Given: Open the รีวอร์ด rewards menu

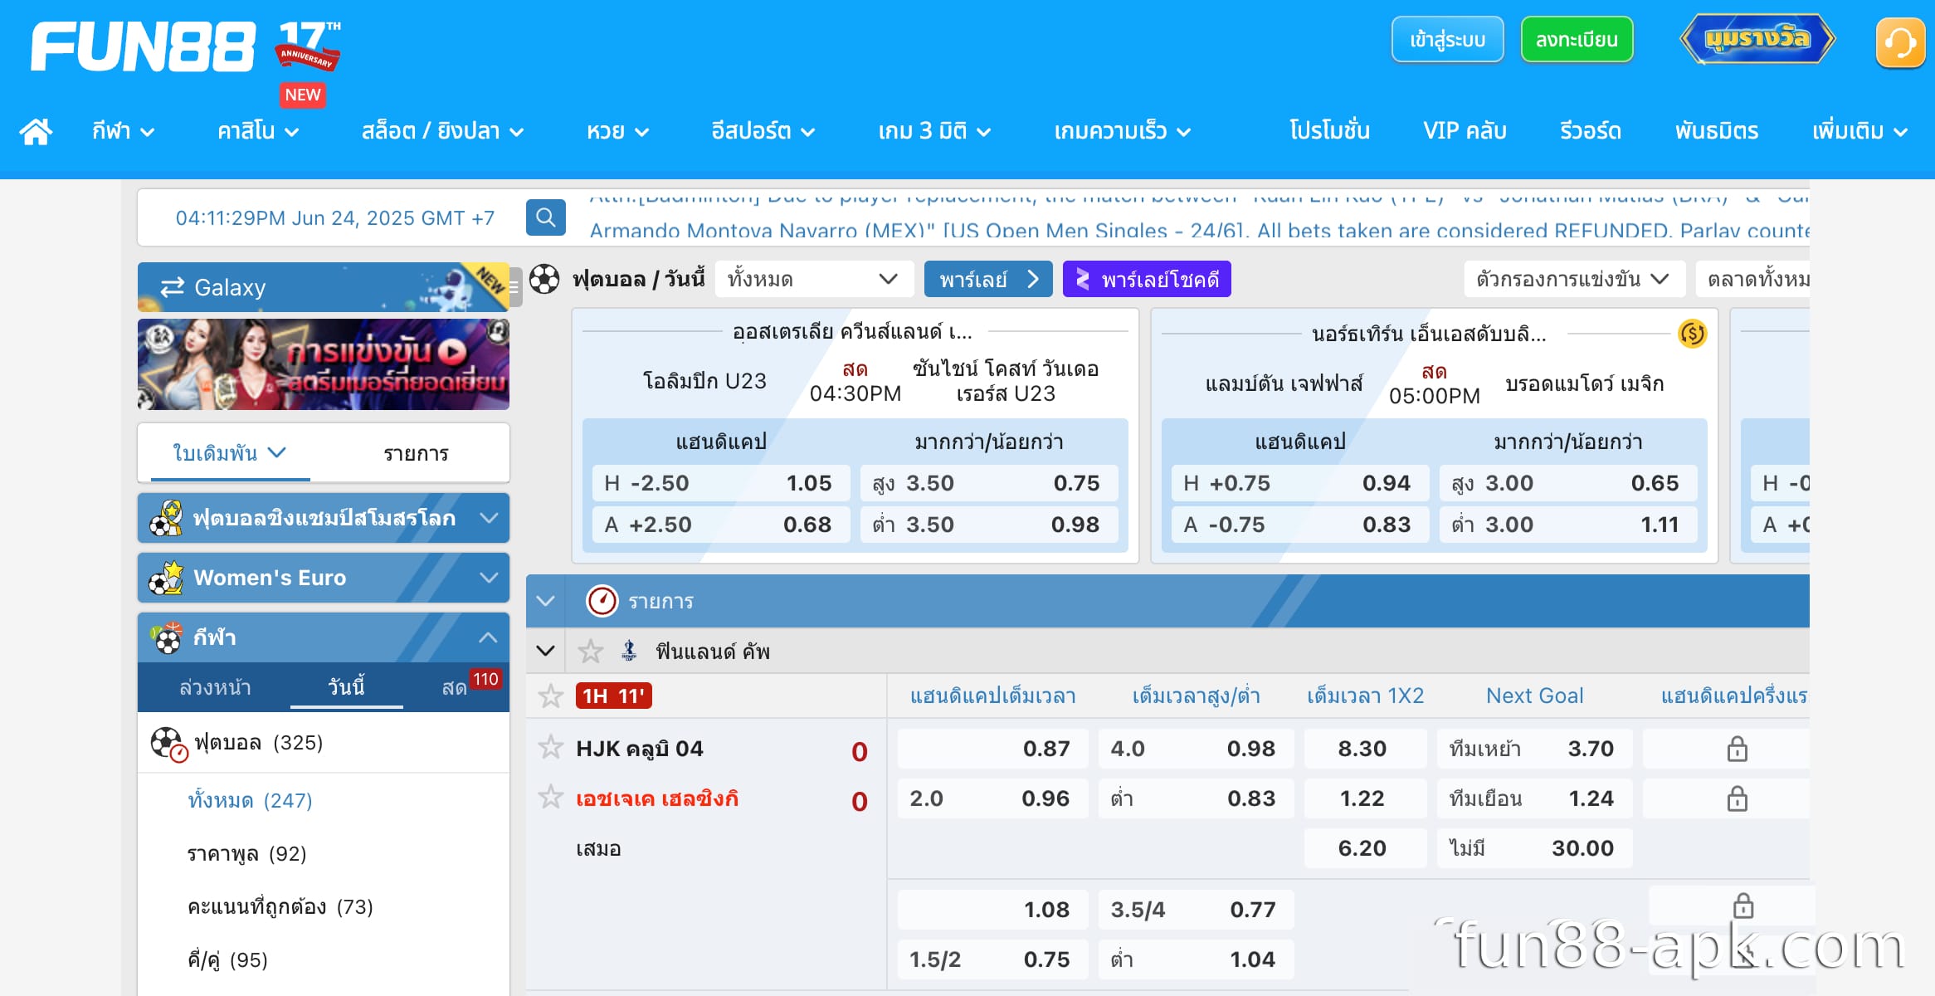Looking at the screenshot, I should tap(1590, 131).
